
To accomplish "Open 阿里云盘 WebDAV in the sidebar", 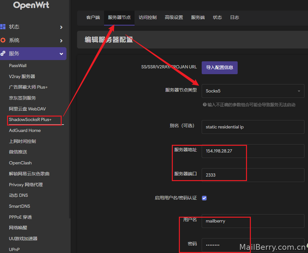I will pyautogui.click(x=27, y=109).
